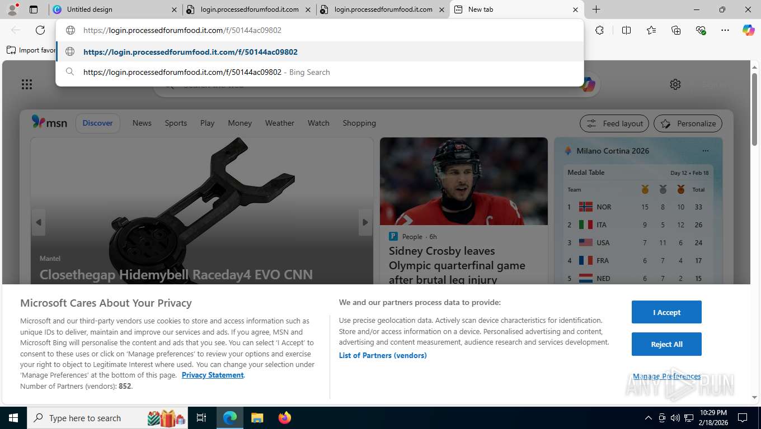Click the Feed layout button
This screenshot has height=429, width=761.
(x=614, y=123)
